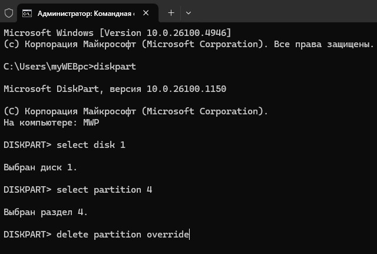Click the Выбран диск 1 output line
This screenshot has height=254, width=377.
click(41, 167)
